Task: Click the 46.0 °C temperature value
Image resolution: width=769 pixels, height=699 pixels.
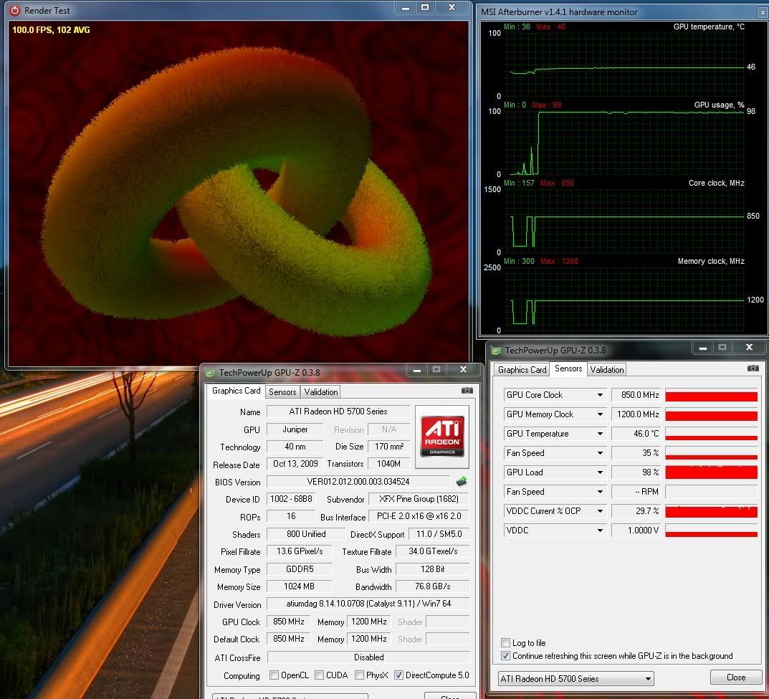Action: (636, 434)
